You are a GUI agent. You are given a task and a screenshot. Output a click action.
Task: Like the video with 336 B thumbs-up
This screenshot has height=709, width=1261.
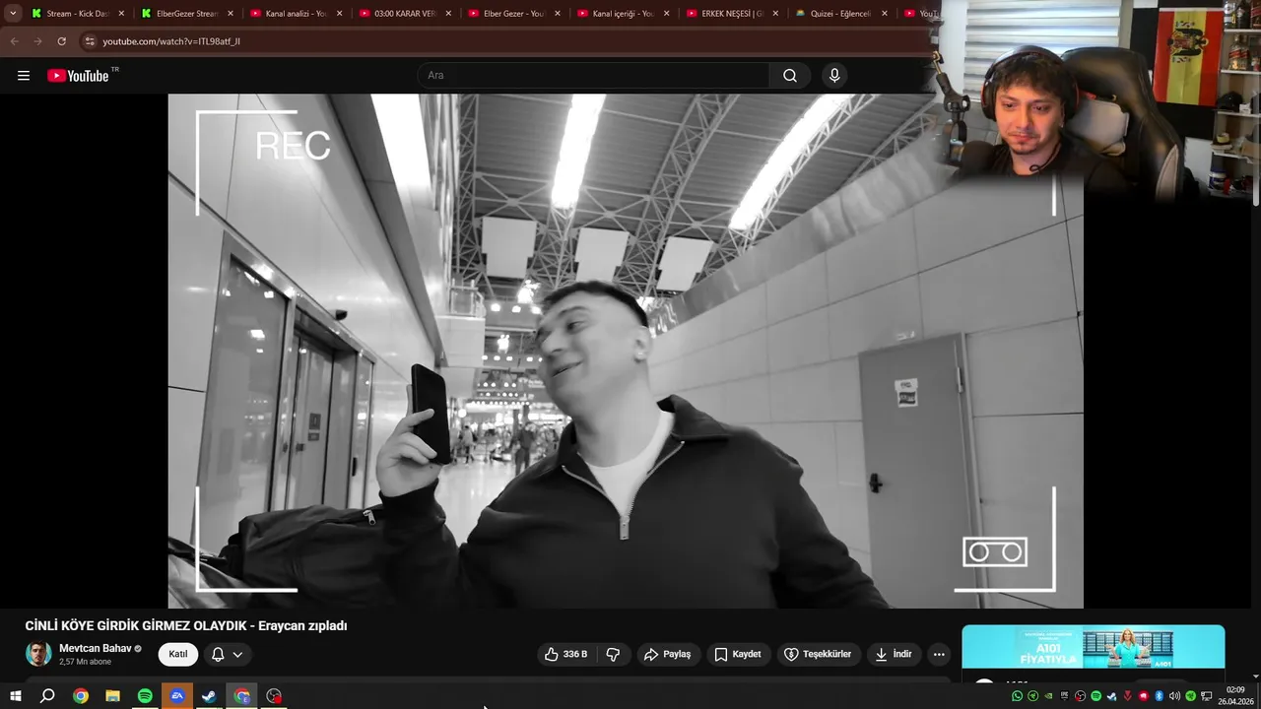566,654
